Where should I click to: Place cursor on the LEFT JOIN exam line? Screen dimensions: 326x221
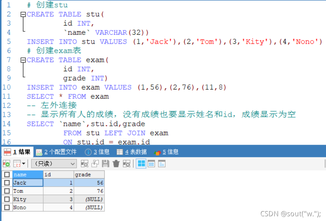click(115, 133)
